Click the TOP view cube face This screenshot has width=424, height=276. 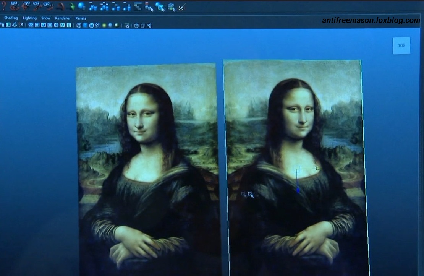point(401,45)
